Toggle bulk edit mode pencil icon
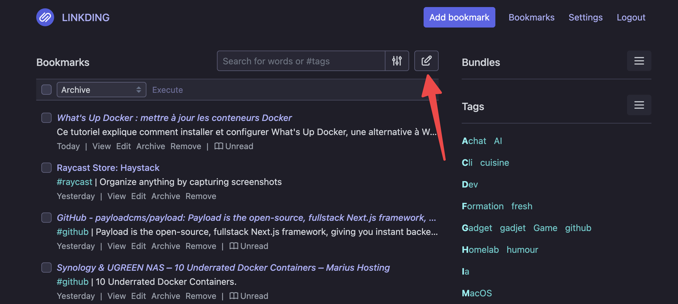 426,61
